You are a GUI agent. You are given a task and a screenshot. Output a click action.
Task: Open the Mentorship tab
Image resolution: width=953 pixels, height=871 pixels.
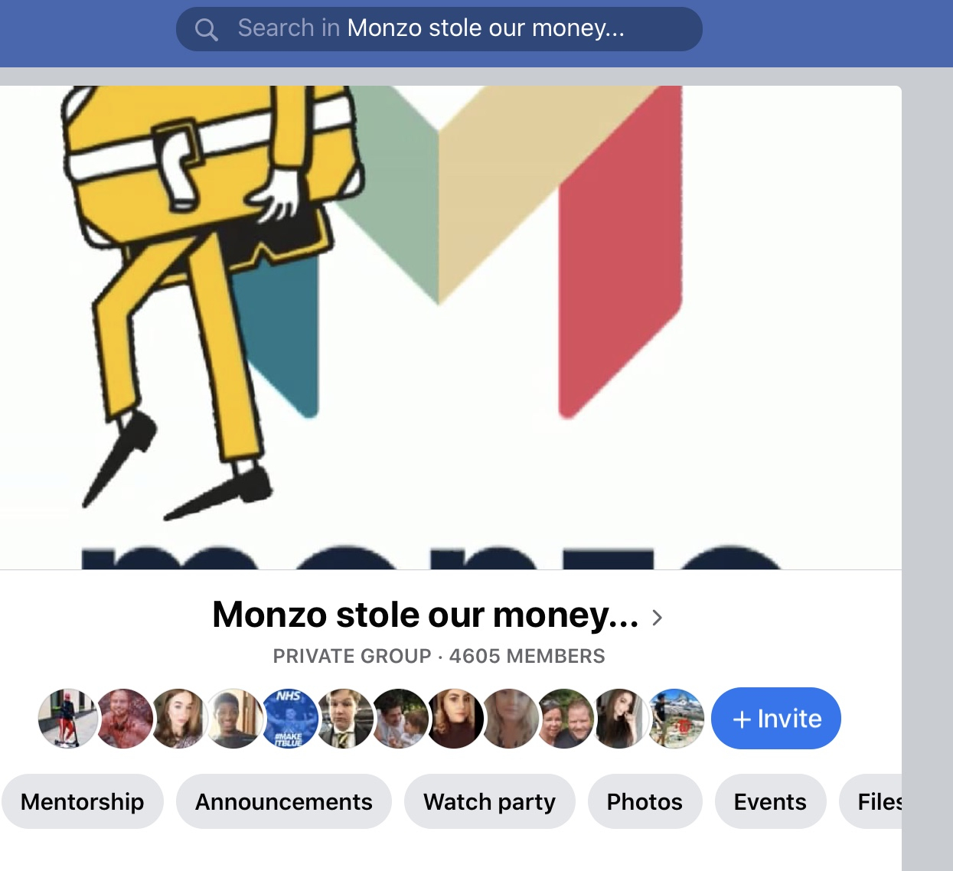coord(83,801)
